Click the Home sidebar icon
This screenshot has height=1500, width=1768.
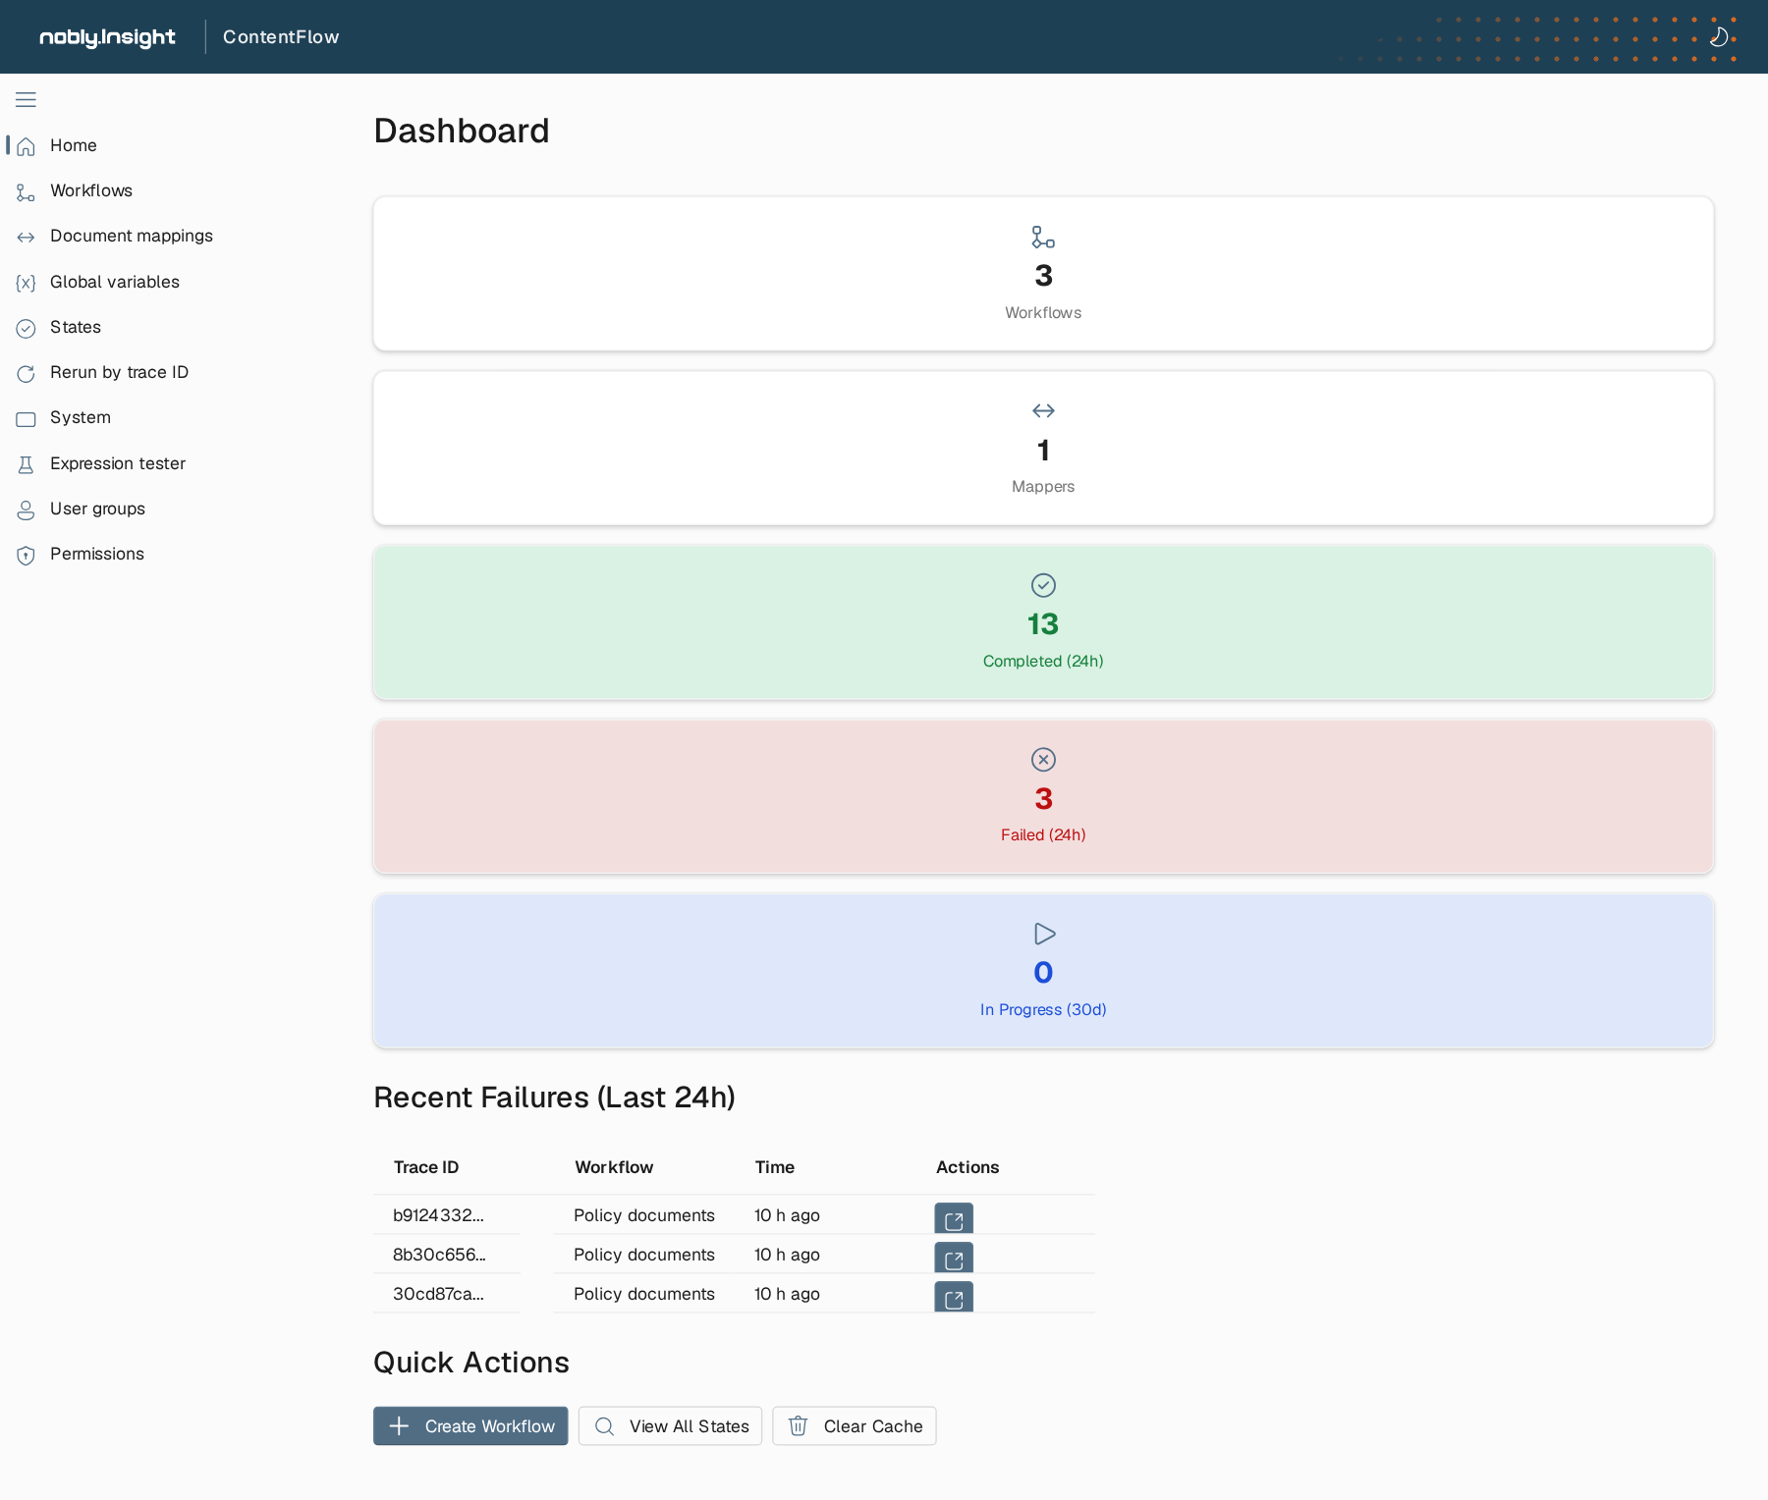[x=26, y=146]
